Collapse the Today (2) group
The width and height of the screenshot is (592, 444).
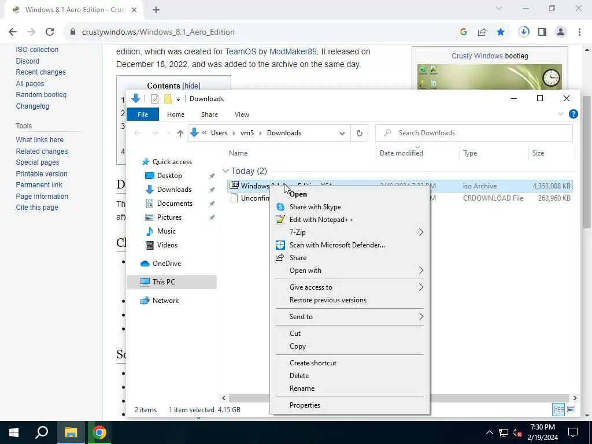[226, 171]
